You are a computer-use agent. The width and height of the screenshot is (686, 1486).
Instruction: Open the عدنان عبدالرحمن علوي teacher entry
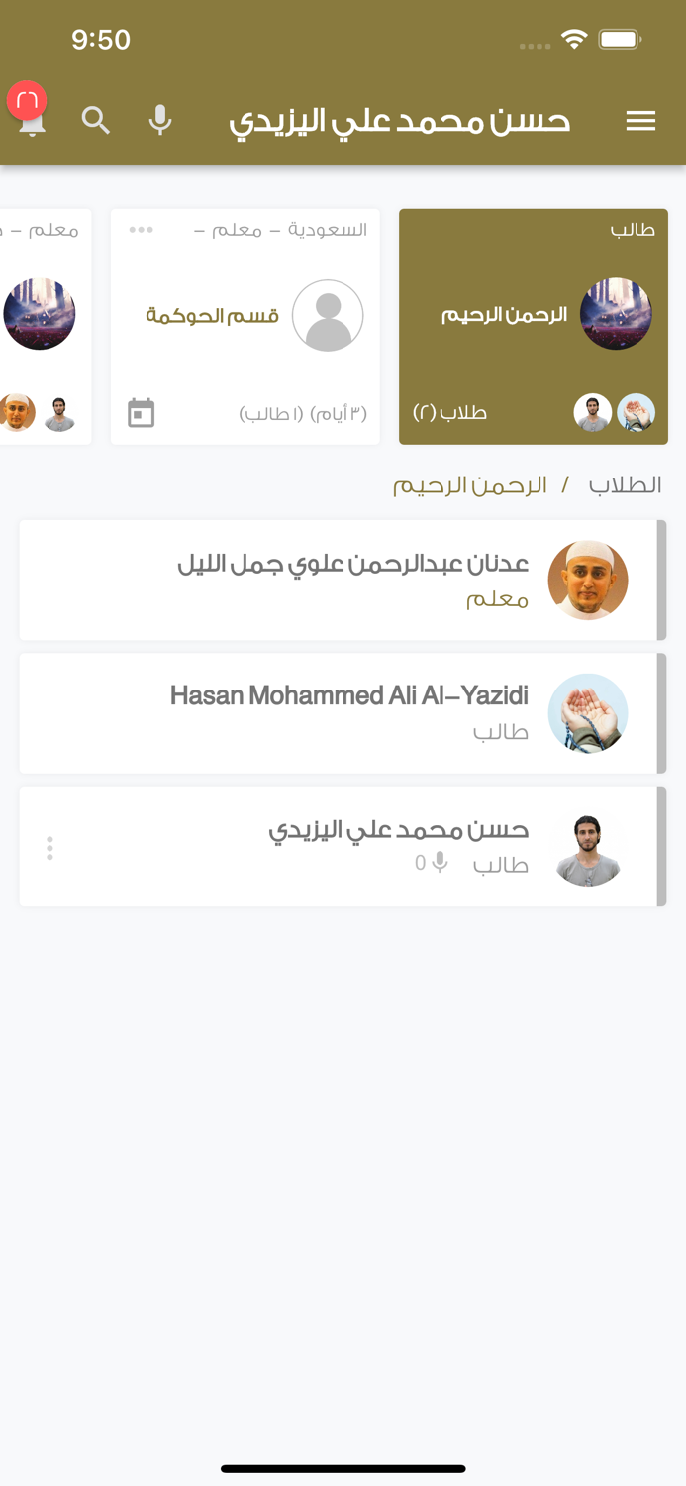(x=343, y=581)
